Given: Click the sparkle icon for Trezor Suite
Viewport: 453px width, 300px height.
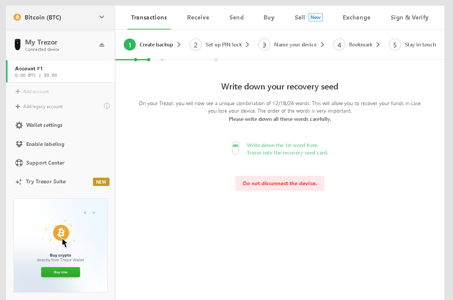Looking at the screenshot, I should pos(18,182).
